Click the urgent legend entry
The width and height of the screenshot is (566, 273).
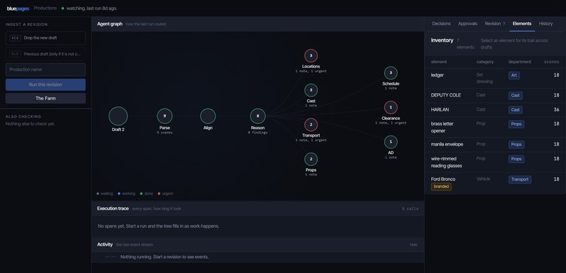165,193
